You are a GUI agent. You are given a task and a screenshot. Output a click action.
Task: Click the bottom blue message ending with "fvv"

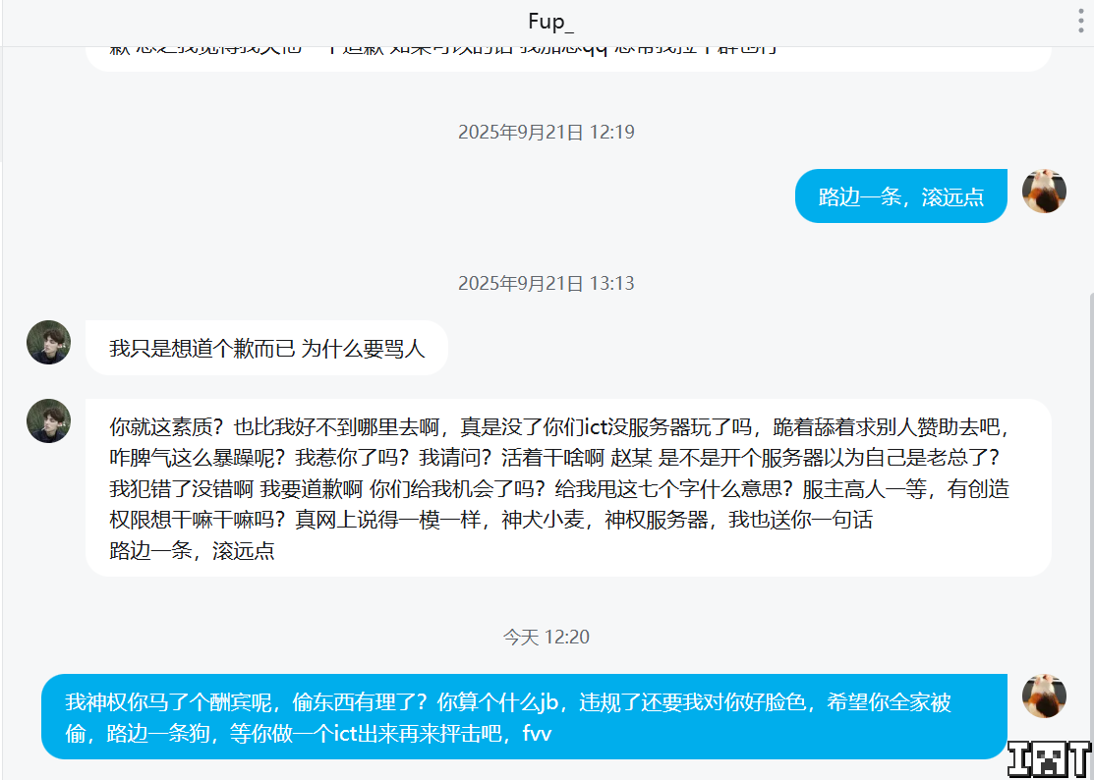524,717
